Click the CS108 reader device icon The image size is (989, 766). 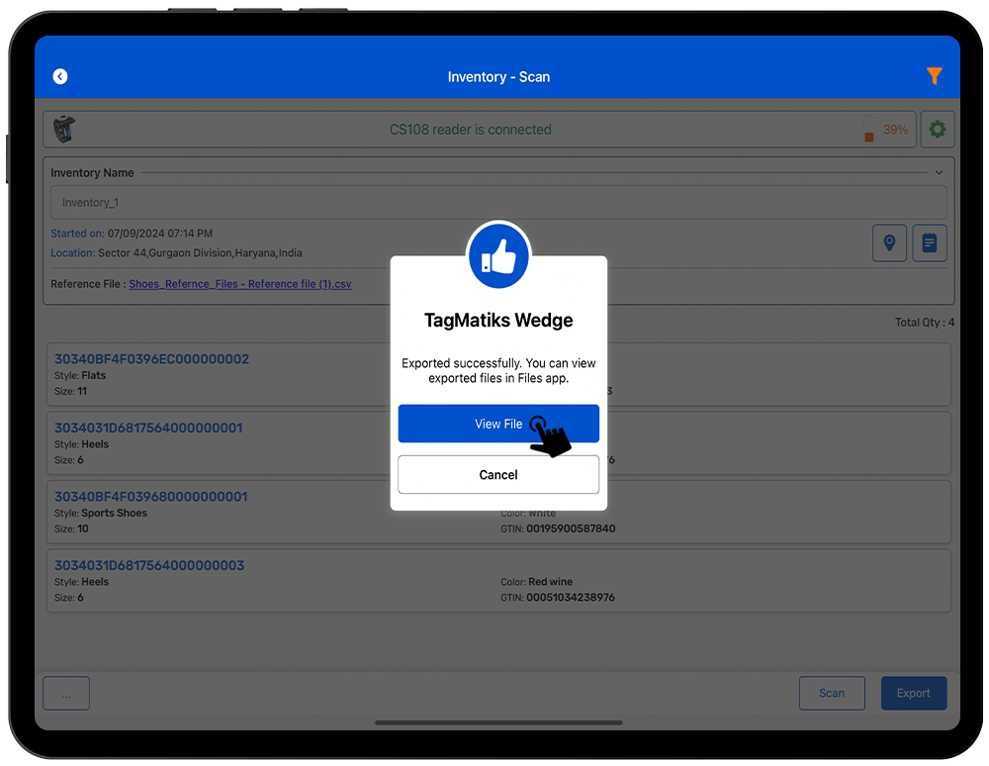point(64,129)
